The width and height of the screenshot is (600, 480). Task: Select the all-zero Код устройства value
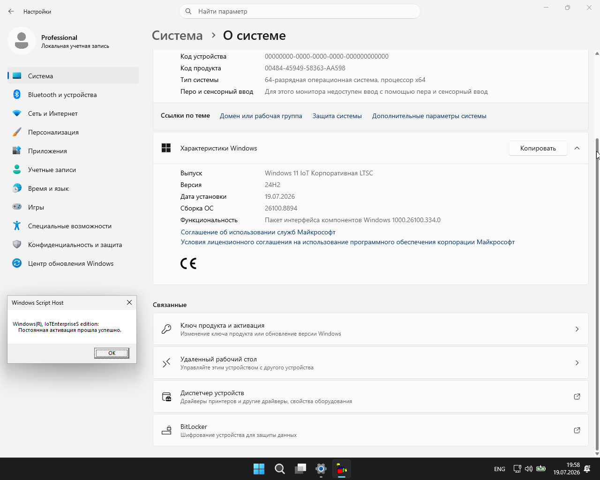point(327,56)
